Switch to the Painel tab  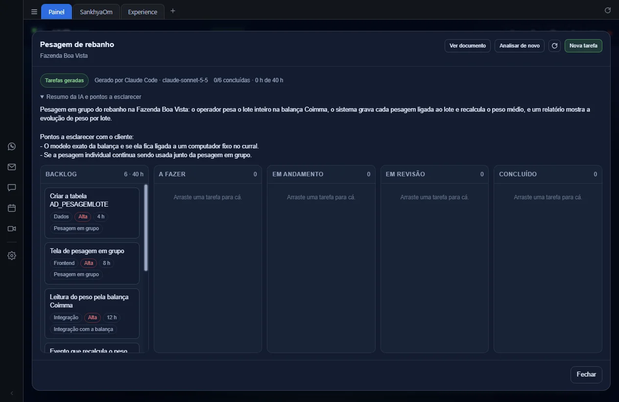pyautogui.click(x=56, y=12)
